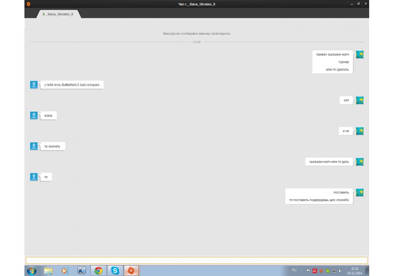The width and height of the screenshot is (394, 276).
Task: Launch Windows Media Player from taskbar
Action: click(65, 270)
